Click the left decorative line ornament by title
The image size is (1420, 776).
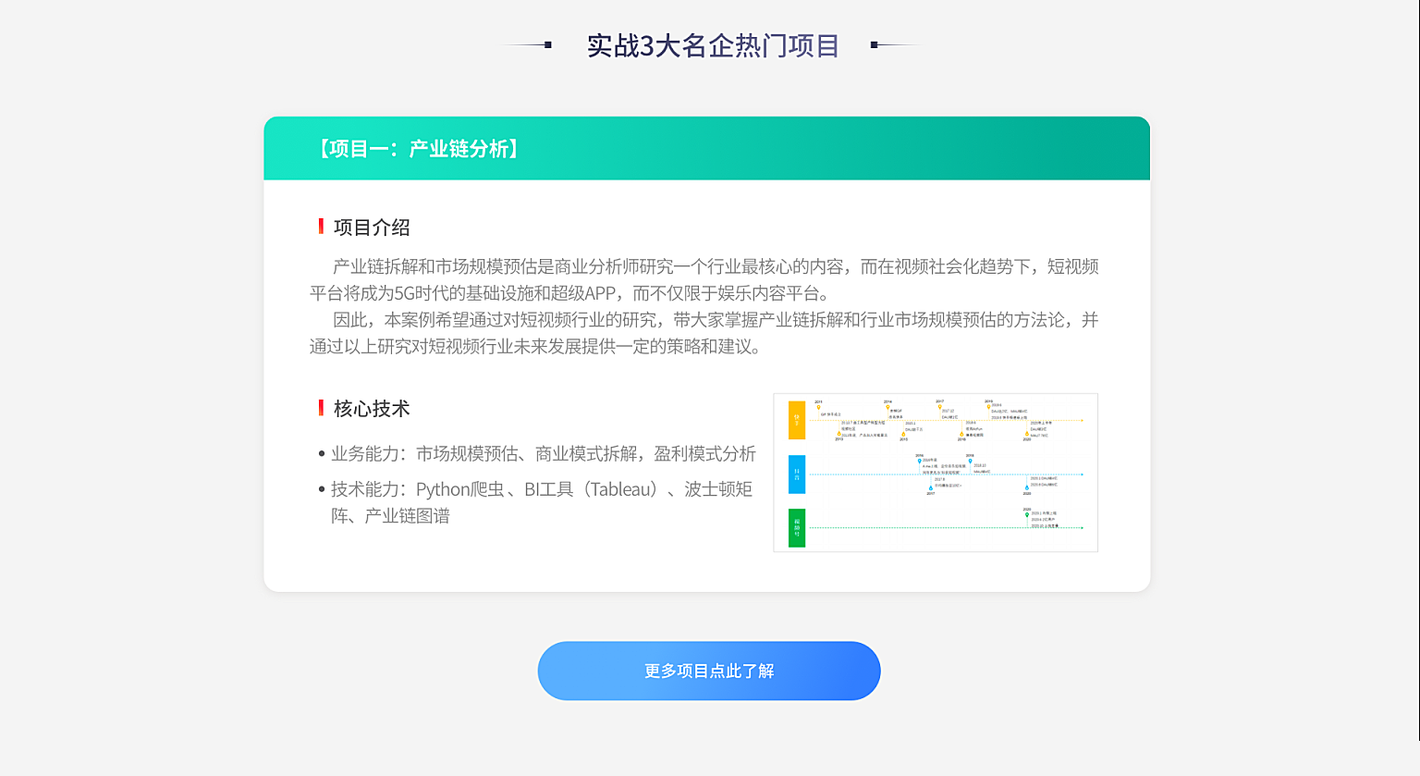click(x=528, y=44)
